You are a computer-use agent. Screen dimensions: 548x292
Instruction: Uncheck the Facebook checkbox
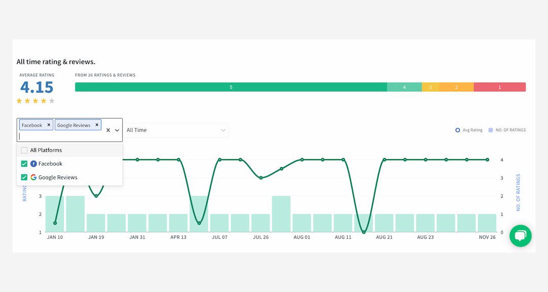point(23,164)
